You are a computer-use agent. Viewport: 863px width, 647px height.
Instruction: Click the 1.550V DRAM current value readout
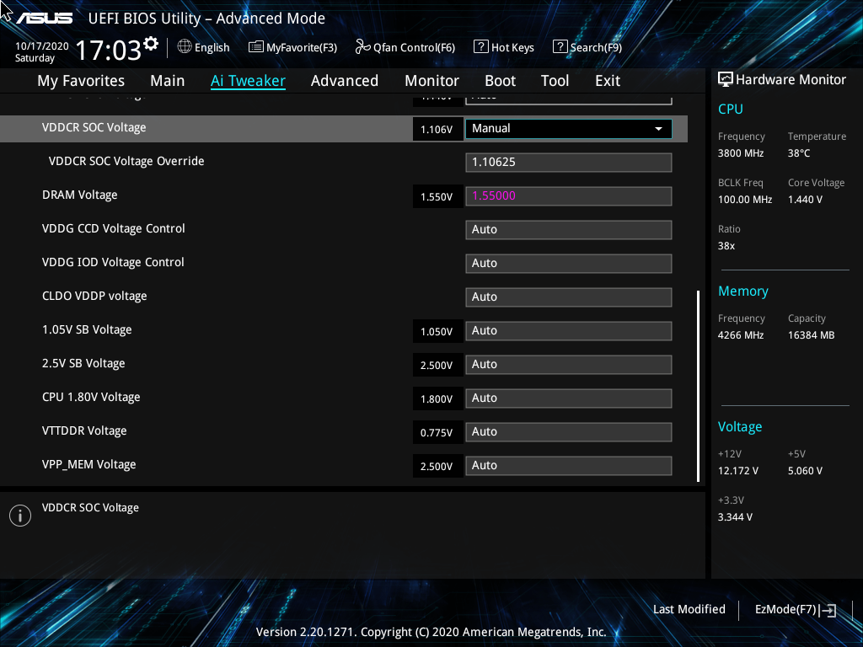(437, 197)
